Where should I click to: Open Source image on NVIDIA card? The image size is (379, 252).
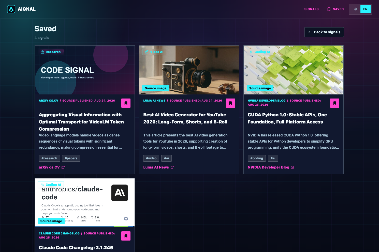[260, 88]
